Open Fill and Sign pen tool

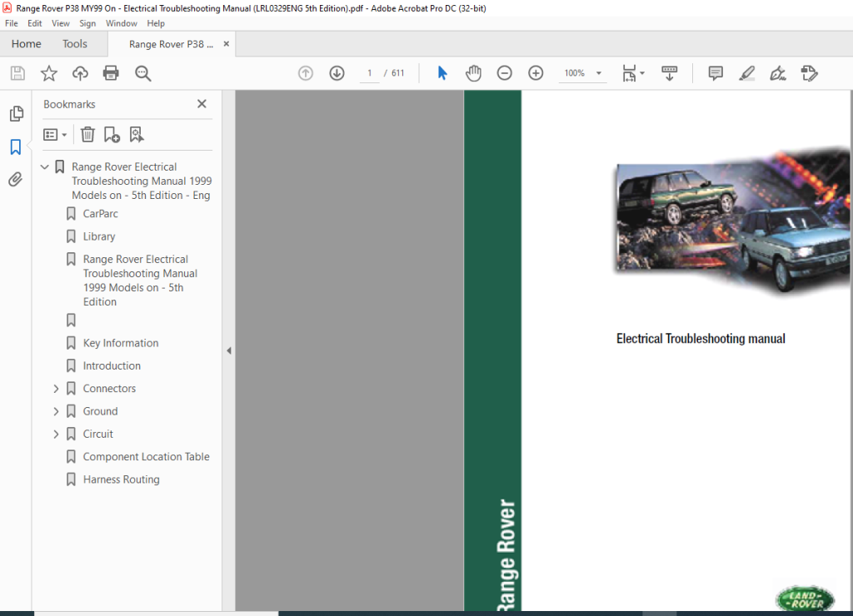(x=778, y=73)
